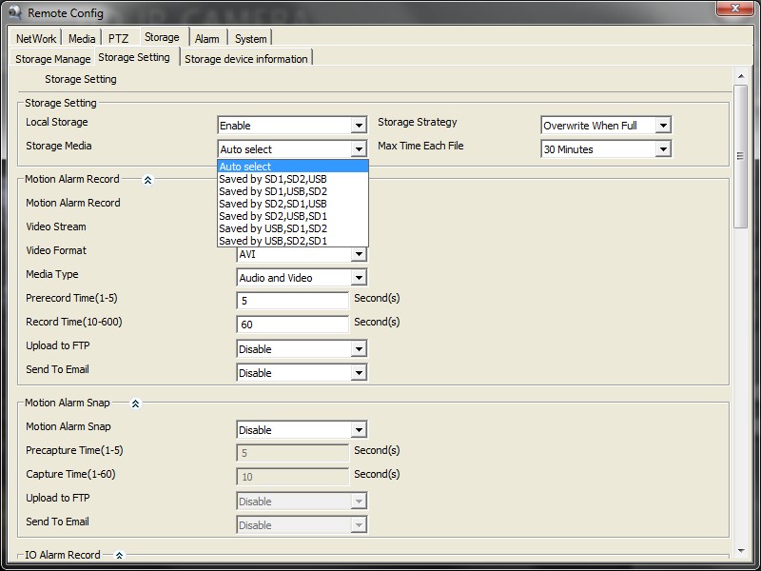
Task: Open Motion Alarm Record Upload to FTP dropdown
Action: tap(302, 349)
